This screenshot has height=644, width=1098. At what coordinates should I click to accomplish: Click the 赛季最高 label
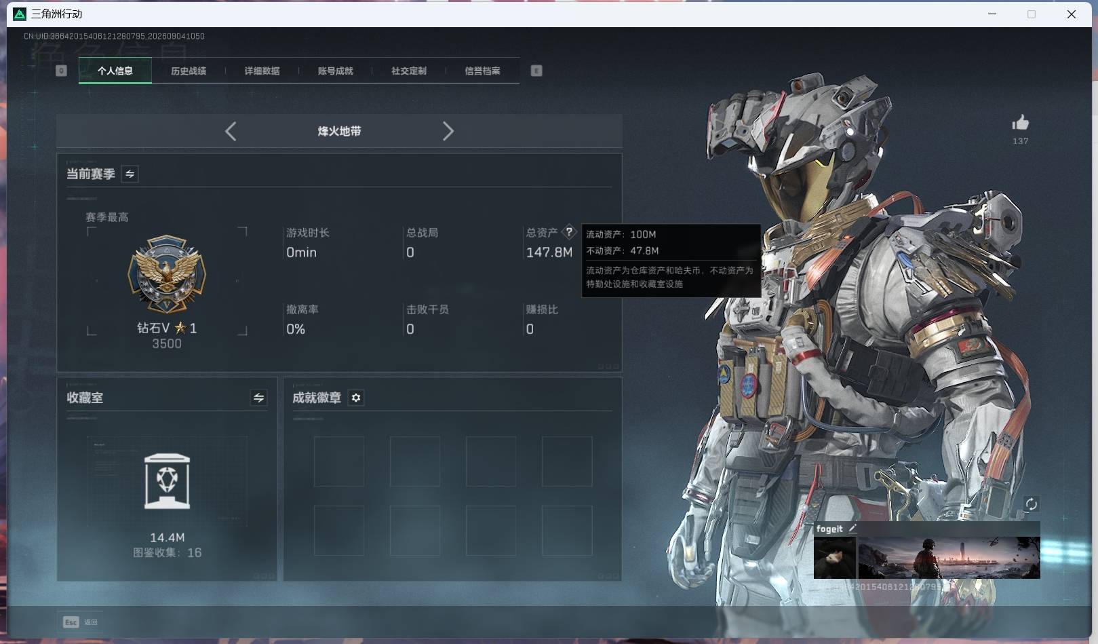click(x=107, y=217)
